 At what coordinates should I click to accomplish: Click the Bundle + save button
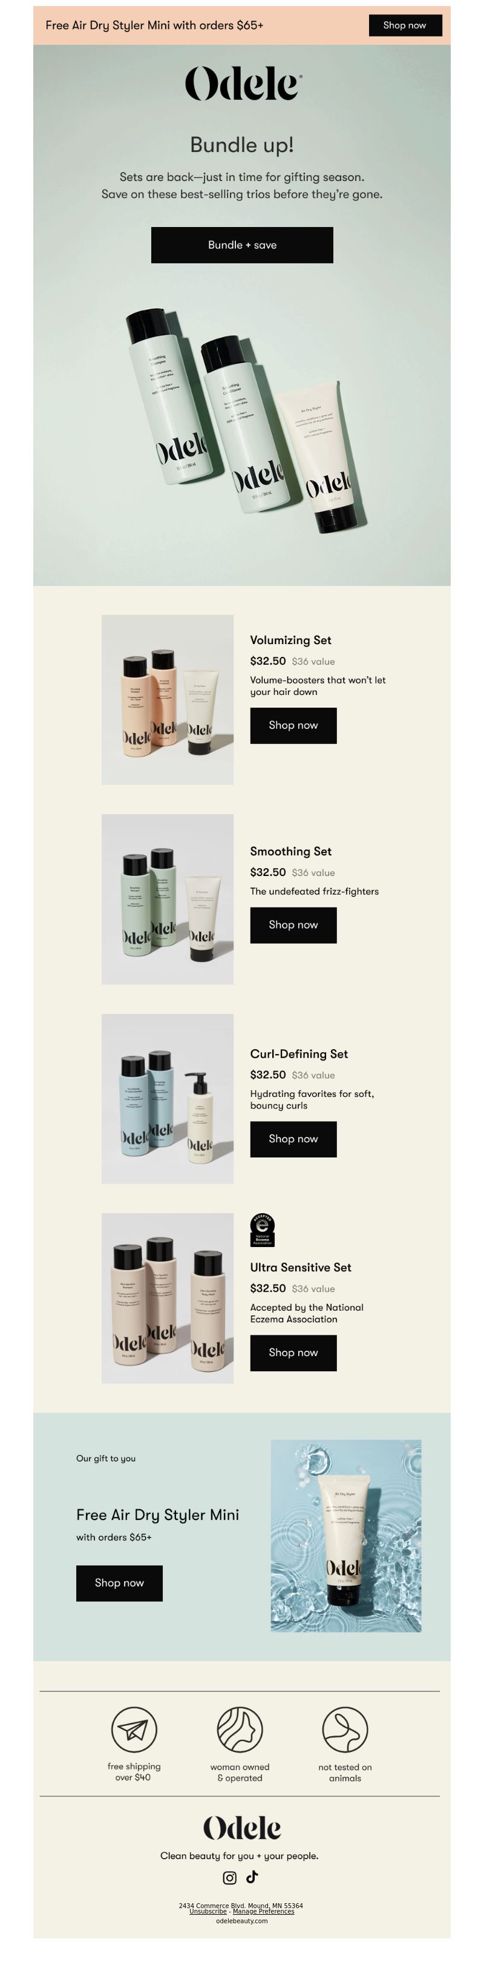click(242, 245)
